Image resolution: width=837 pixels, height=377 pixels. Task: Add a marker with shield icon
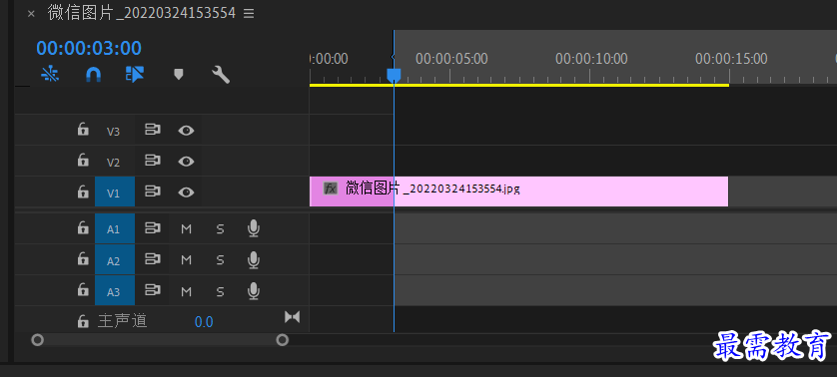(179, 75)
